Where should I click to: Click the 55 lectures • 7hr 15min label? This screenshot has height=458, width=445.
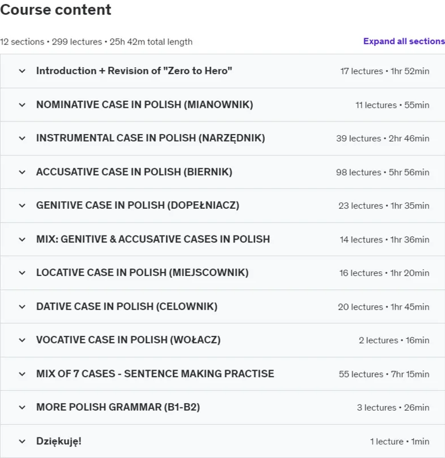(x=384, y=374)
